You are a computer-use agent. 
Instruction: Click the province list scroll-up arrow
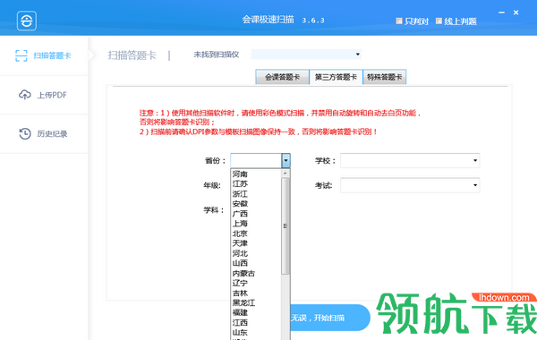(x=286, y=174)
